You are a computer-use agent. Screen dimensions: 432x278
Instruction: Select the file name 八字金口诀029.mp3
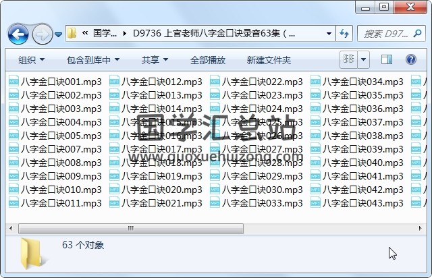point(263,176)
